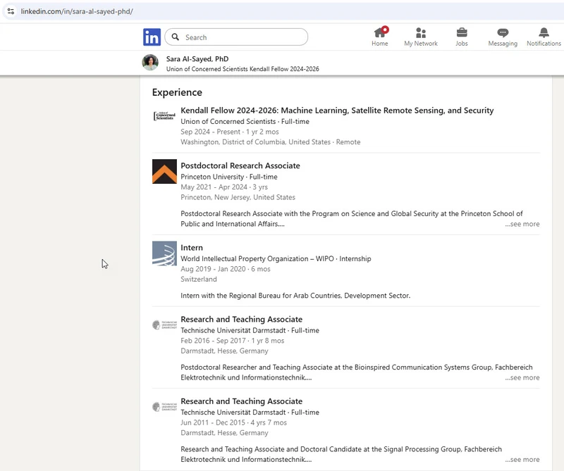
Task: Click the Princeton University logo
Action: pos(164,171)
